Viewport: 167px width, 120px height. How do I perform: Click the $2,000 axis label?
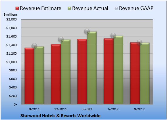coord(11,19)
